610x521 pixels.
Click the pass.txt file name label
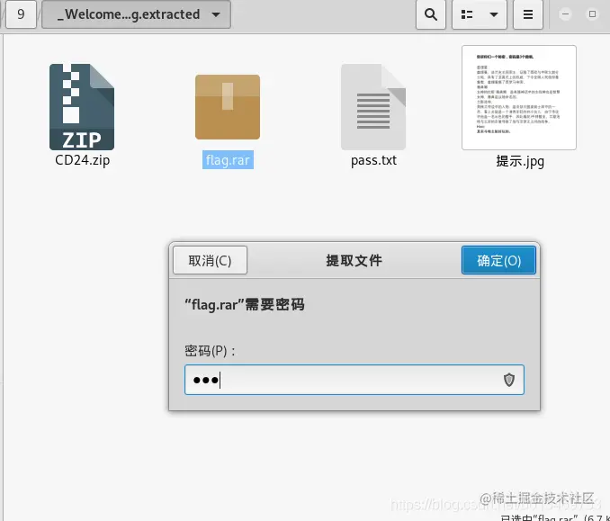374,160
